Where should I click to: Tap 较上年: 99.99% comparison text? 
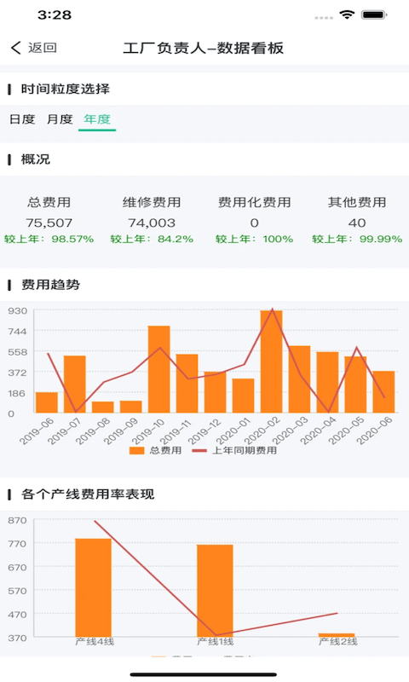coord(357,239)
